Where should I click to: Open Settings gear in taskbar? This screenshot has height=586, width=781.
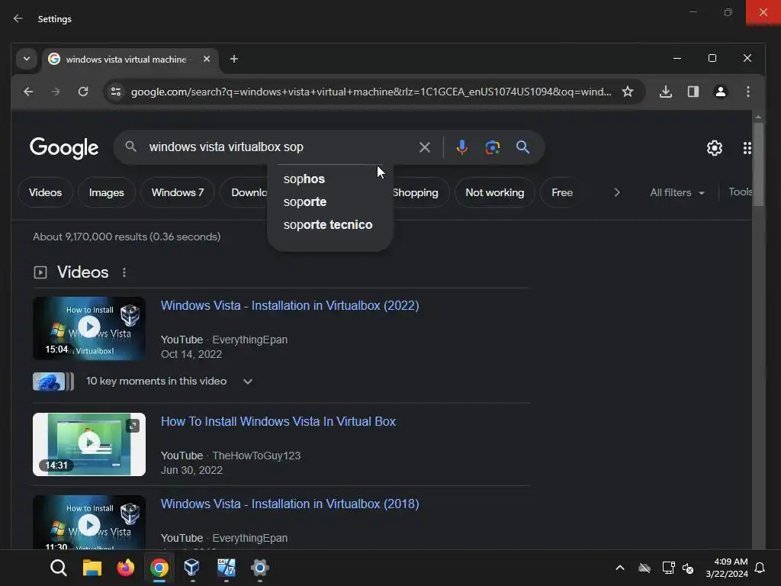pos(259,568)
